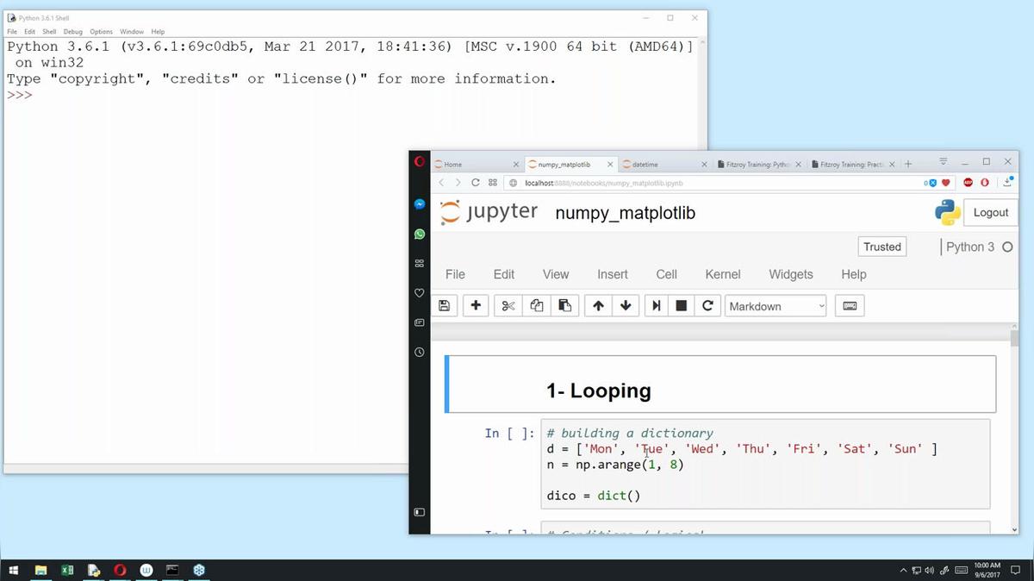1034x581 pixels.
Task: Open the ad blocker extension icon
Action: tap(968, 183)
